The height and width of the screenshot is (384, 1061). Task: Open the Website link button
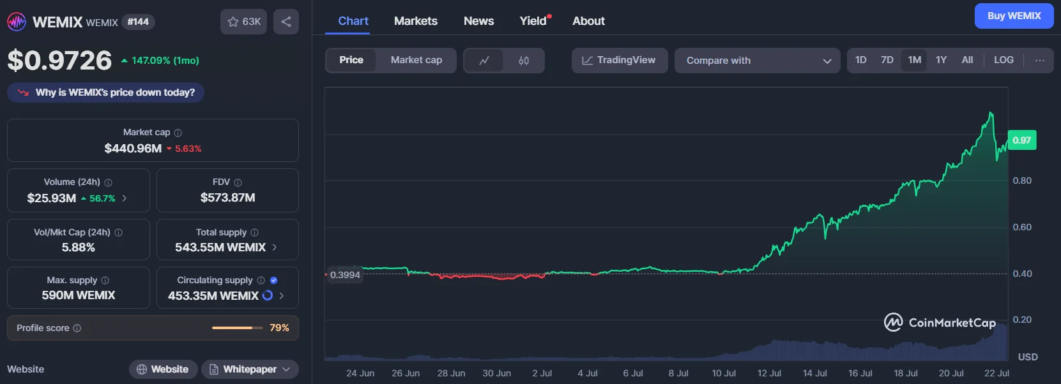(162, 369)
